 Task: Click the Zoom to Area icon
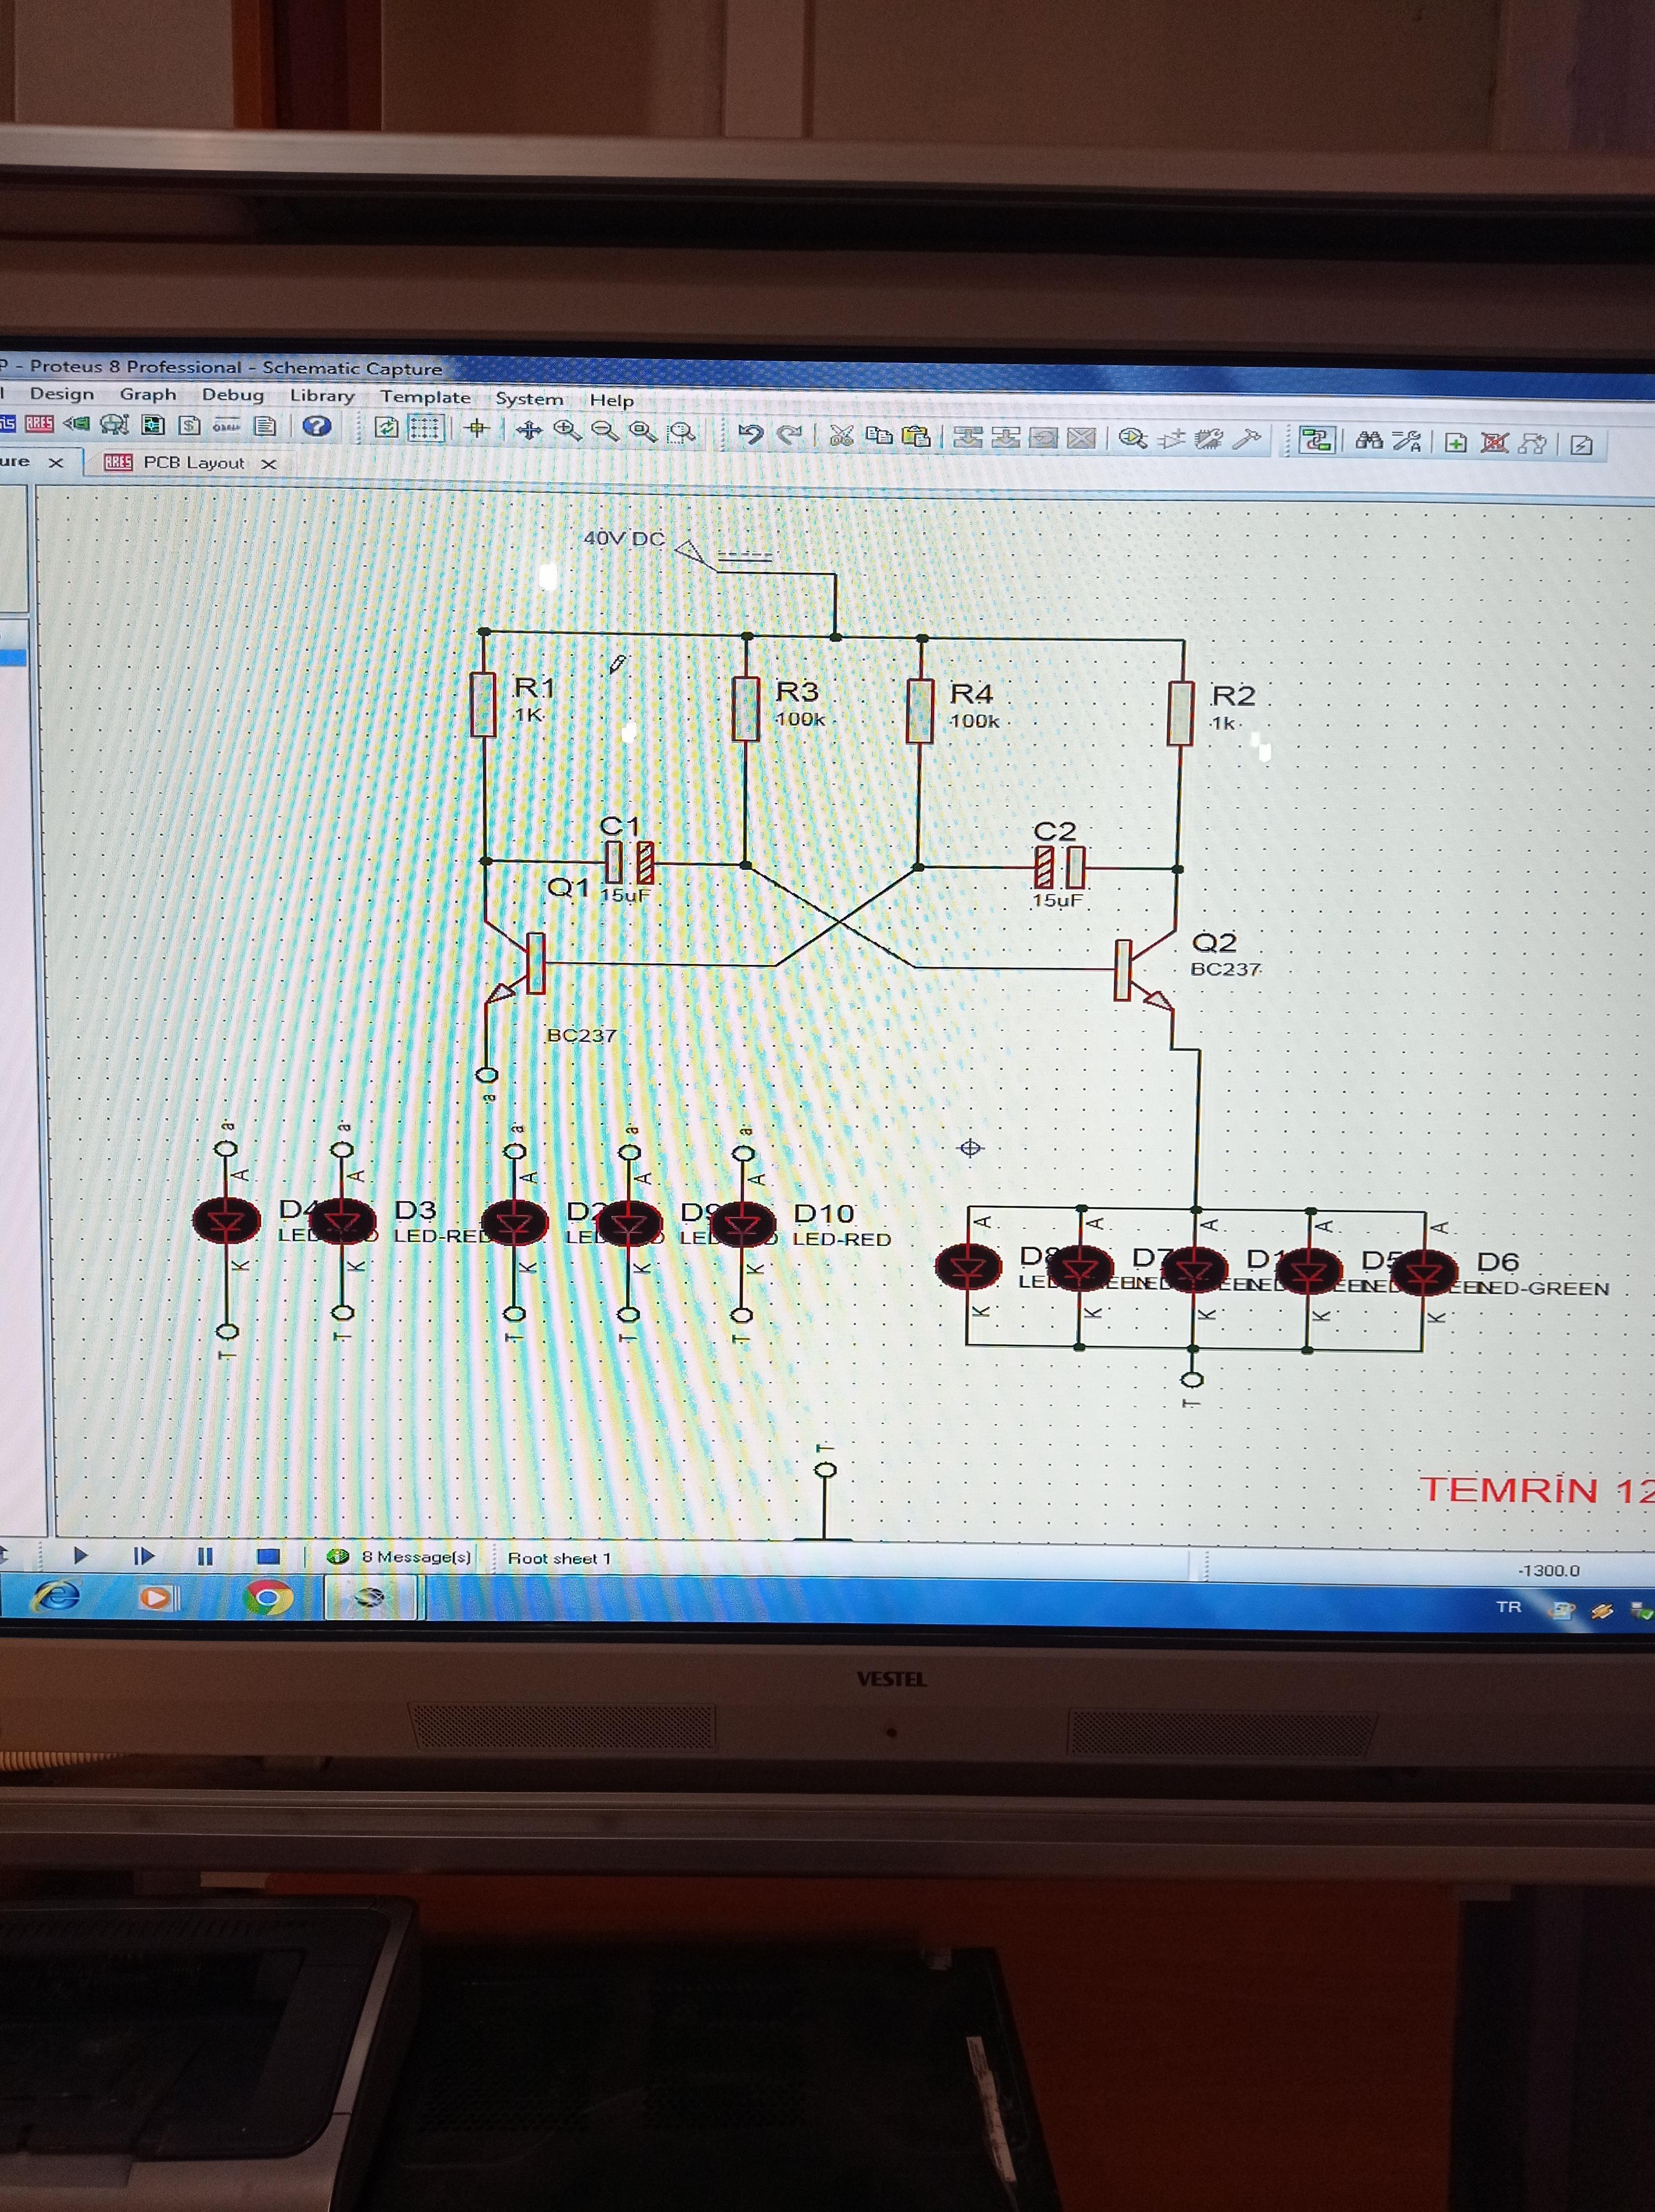(681, 433)
